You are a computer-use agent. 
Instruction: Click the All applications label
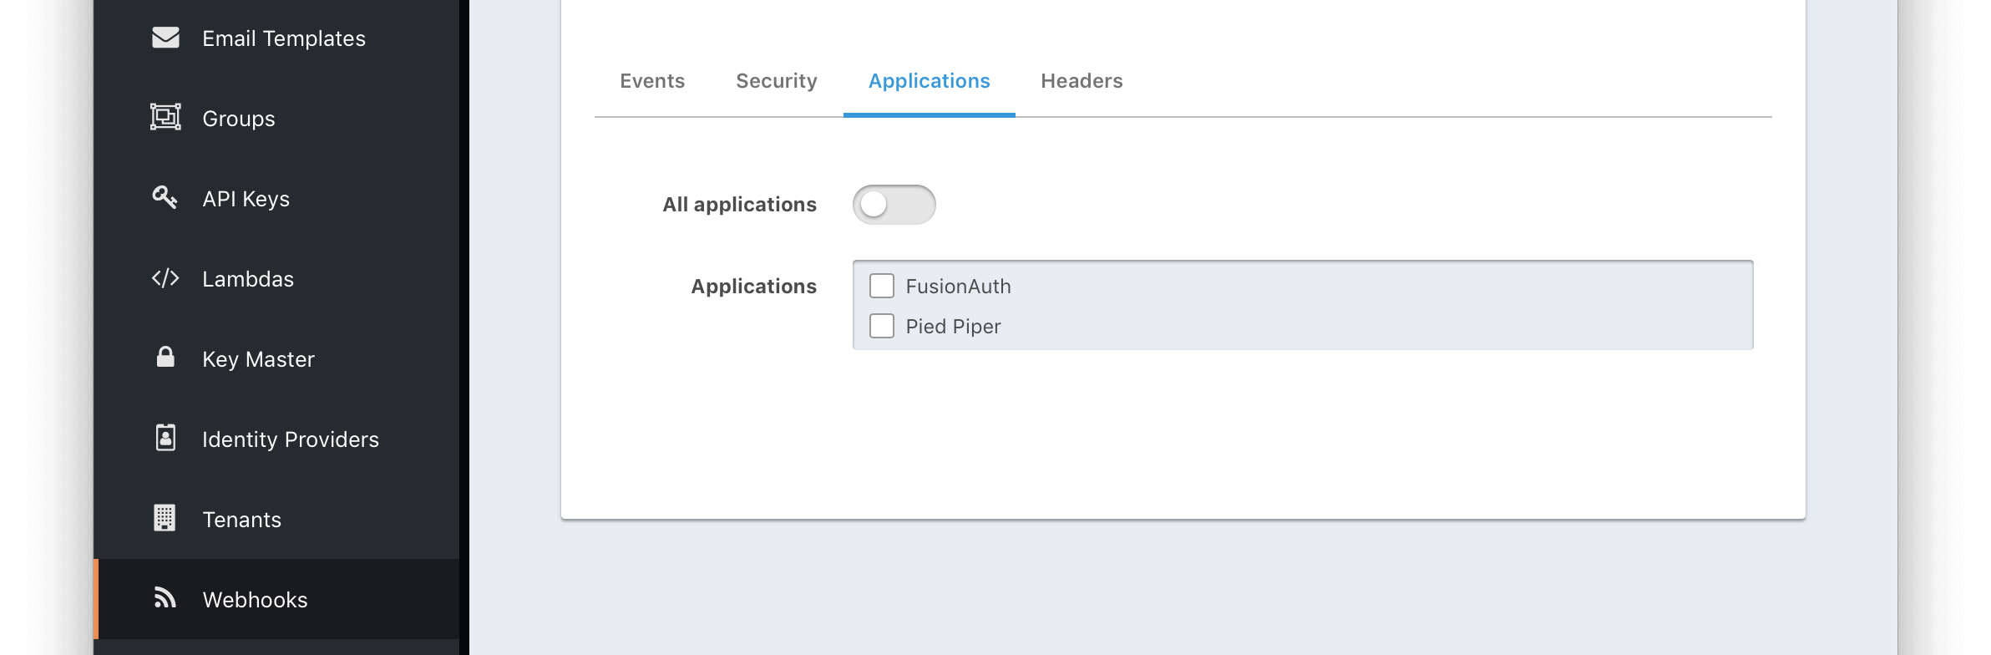(x=739, y=205)
